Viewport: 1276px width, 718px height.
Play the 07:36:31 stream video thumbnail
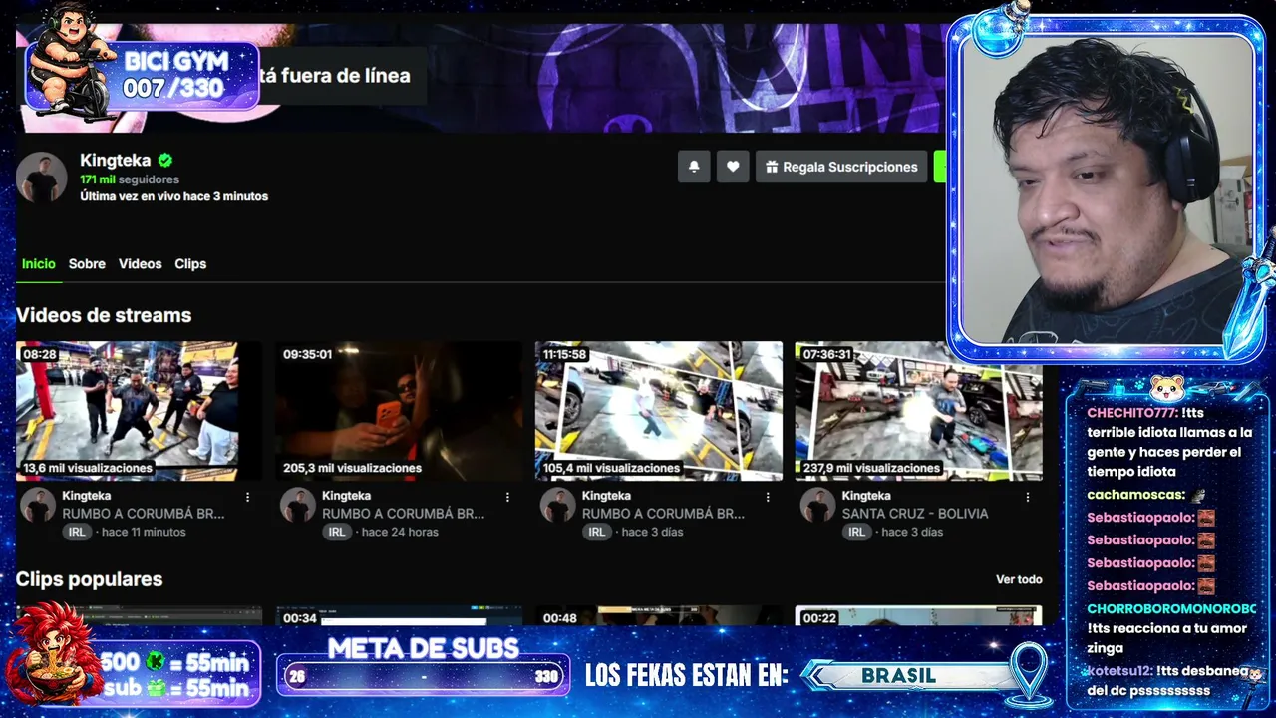click(x=918, y=411)
